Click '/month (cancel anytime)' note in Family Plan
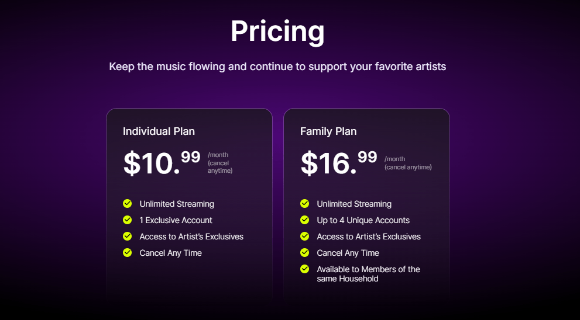The height and width of the screenshot is (320, 580). point(408,163)
